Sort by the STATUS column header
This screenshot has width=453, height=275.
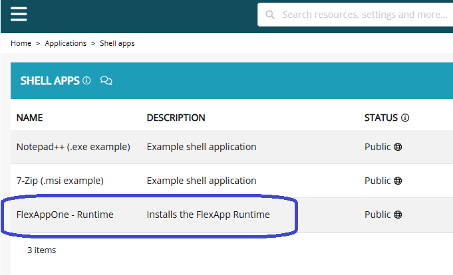(380, 118)
